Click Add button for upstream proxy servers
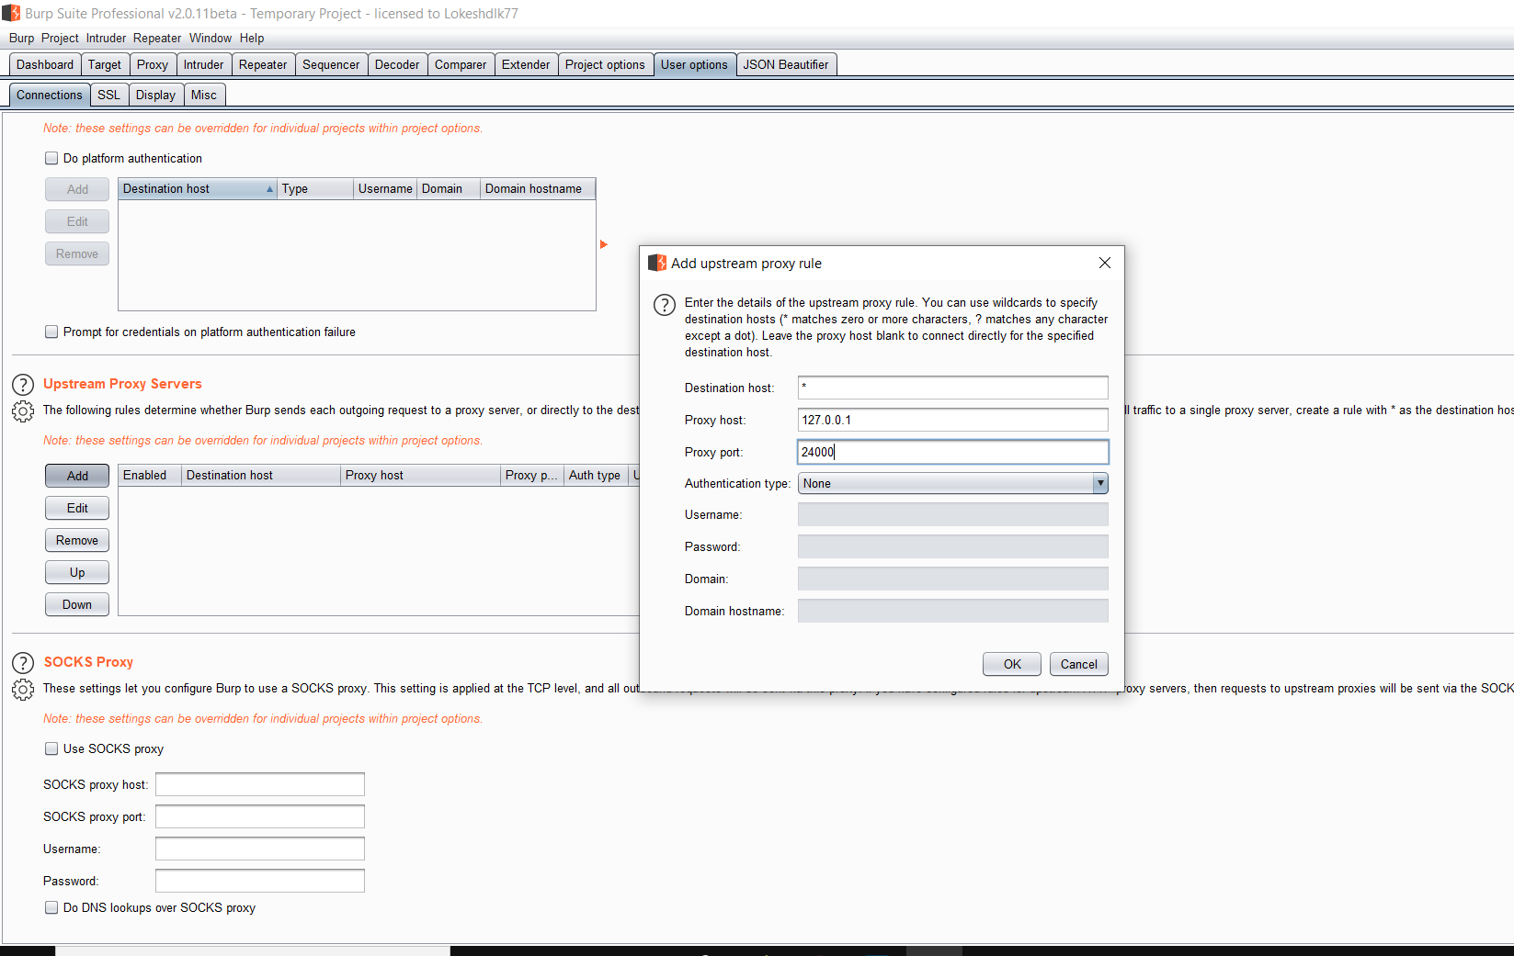 tap(77, 476)
